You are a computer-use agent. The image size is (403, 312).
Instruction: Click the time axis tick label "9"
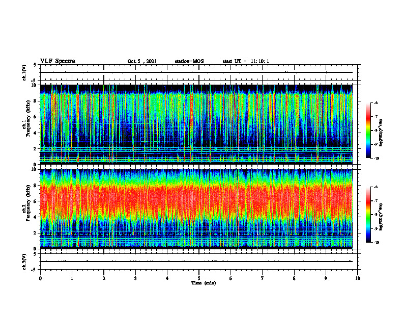point(326,278)
